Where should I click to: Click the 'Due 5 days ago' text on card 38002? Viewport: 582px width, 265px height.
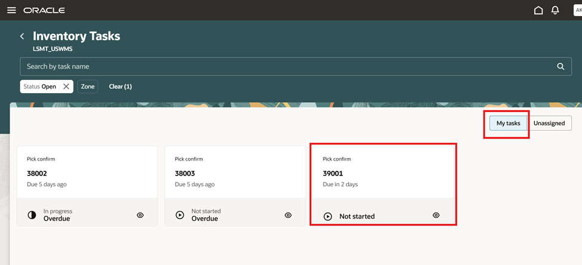[47, 184]
